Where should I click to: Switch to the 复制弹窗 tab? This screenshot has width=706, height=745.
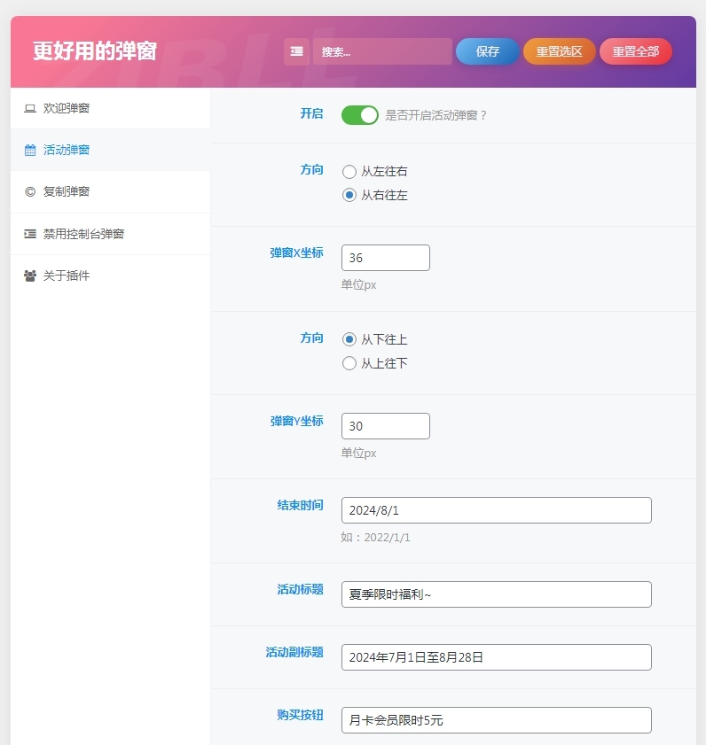point(67,192)
